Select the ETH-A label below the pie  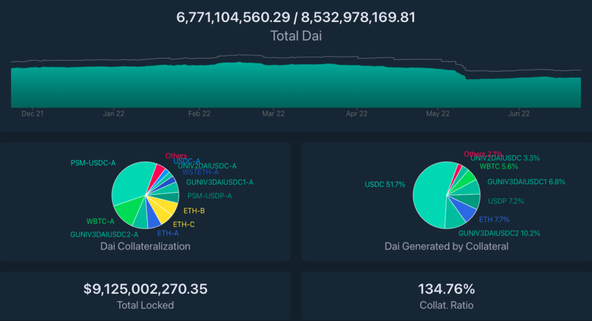click(x=168, y=233)
